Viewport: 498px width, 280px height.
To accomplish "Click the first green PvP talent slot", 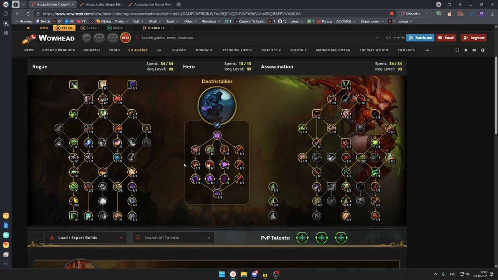I will point(302,238).
